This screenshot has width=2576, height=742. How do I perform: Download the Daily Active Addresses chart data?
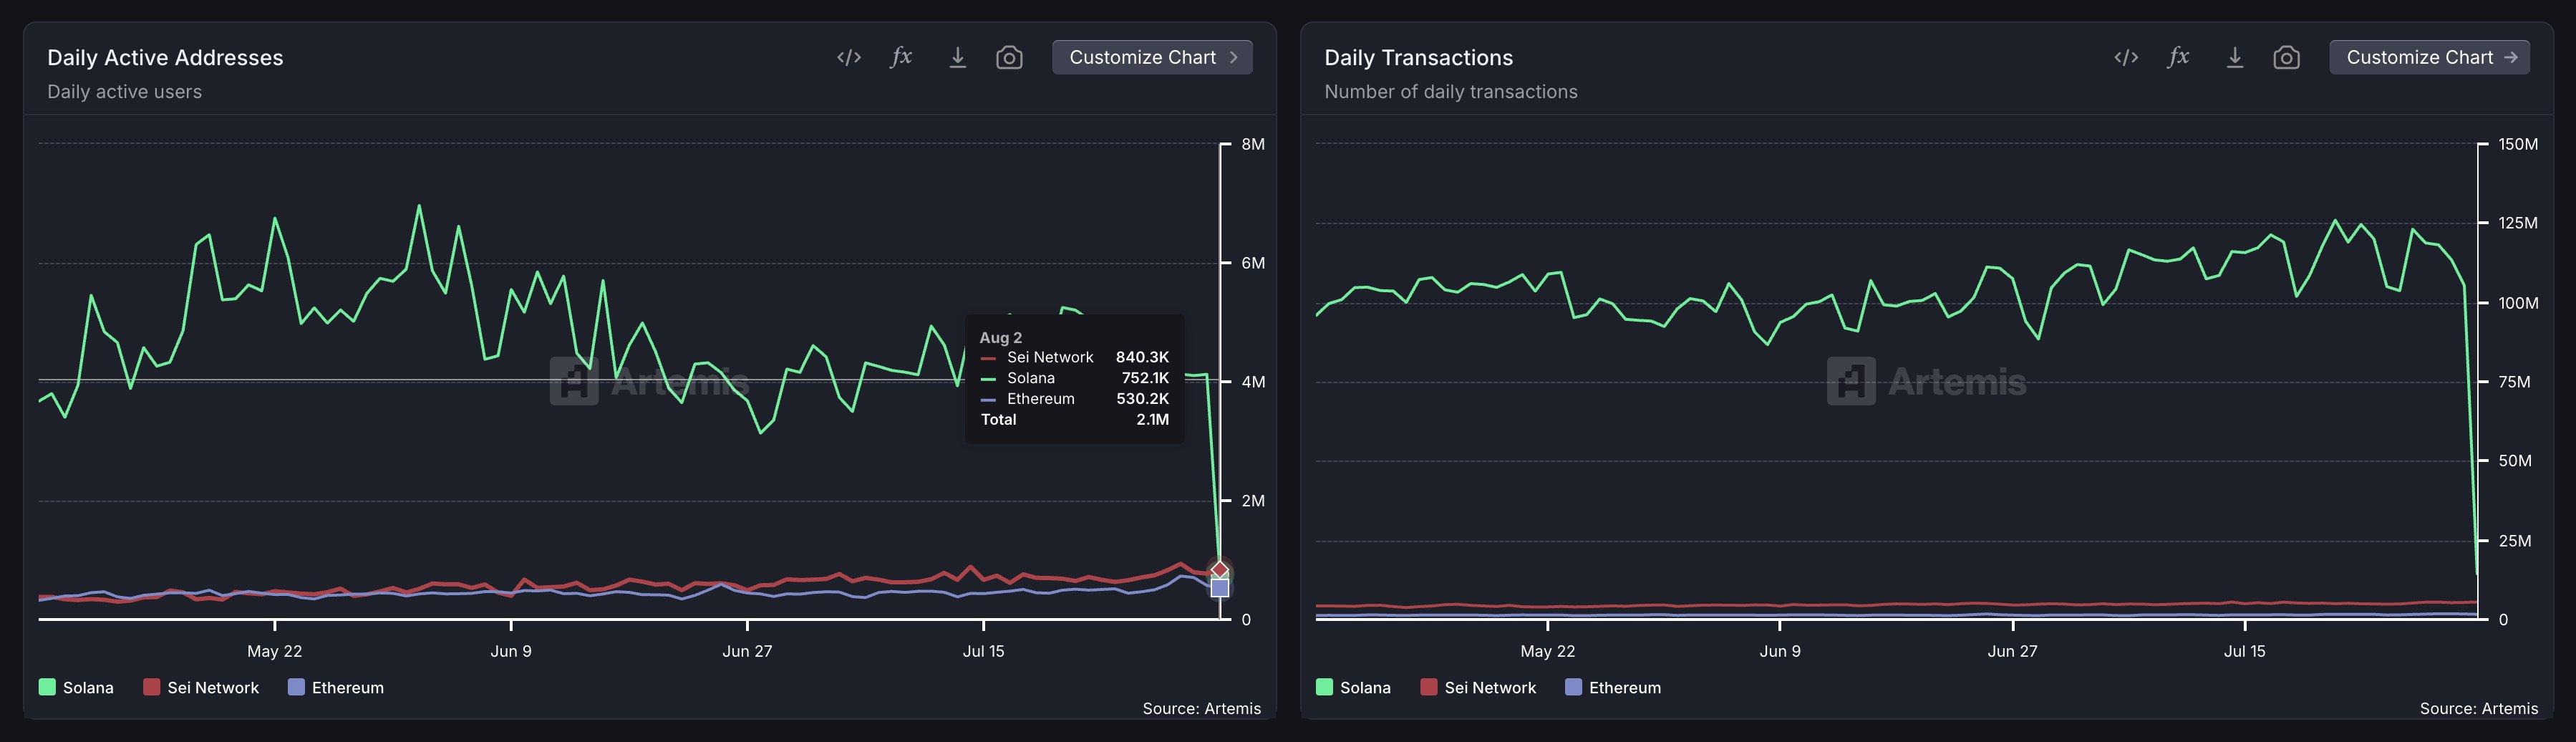click(957, 58)
